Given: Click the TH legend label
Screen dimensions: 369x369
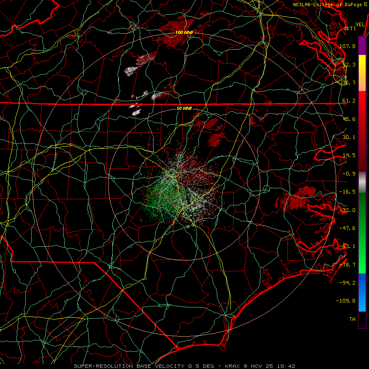Looking at the screenshot, I should click(x=352, y=319).
